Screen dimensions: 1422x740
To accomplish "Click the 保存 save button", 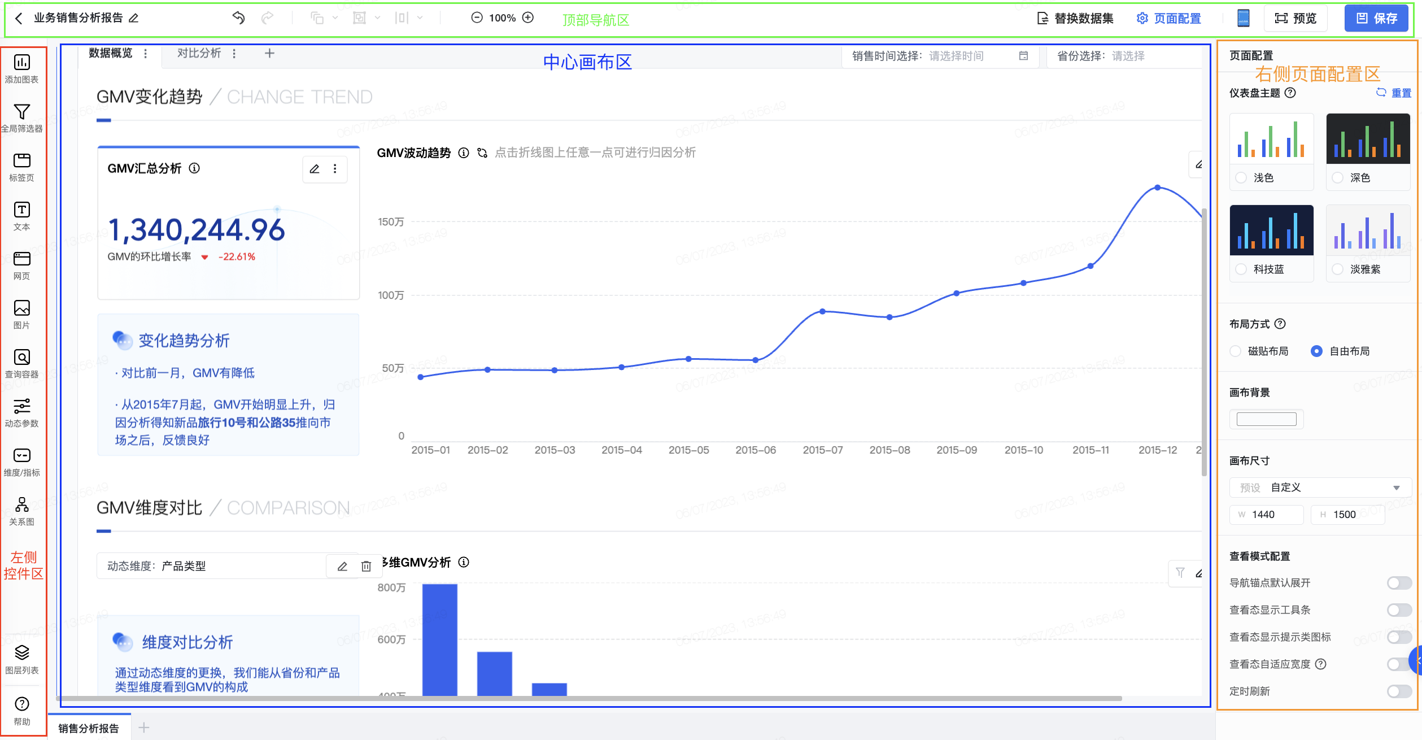I will click(x=1376, y=18).
